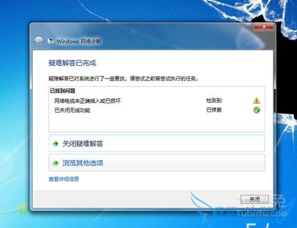Choose 关闭疑难解答 option
This screenshot has width=297, height=228.
157,143
